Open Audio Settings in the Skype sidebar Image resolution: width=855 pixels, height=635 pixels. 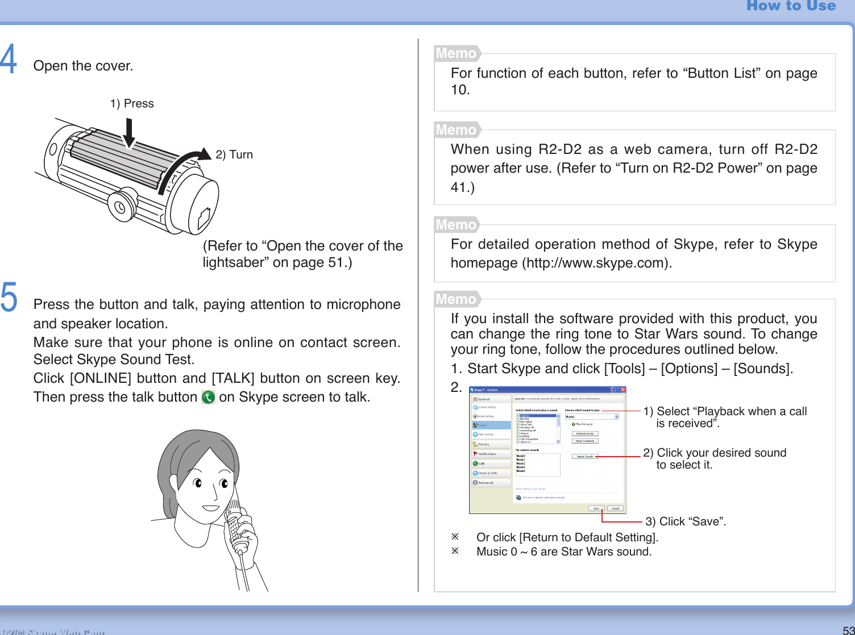tap(492, 416)
